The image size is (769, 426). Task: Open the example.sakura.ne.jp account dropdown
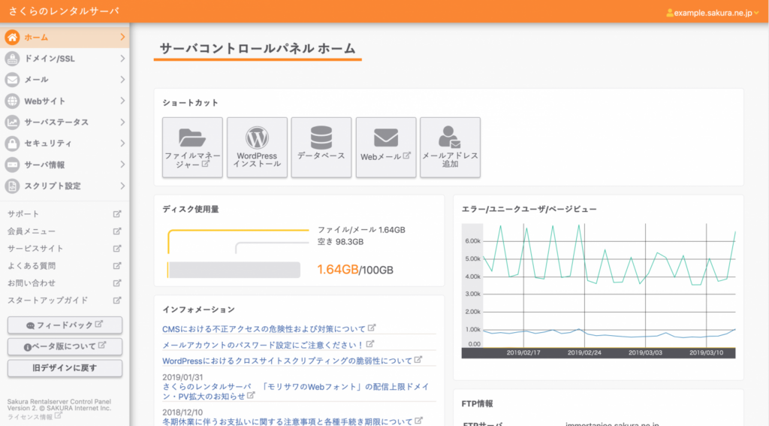713,13
